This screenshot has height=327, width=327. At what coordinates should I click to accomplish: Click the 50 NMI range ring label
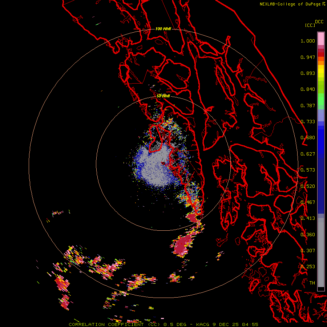[x=163, y=96]
